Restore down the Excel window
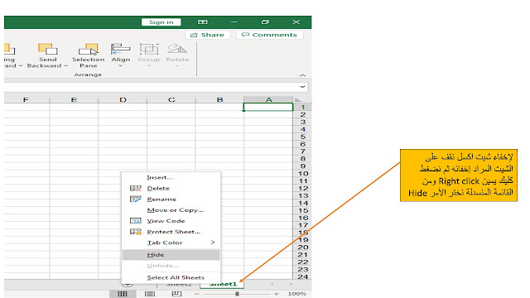This screenshot has width=530, height=298. 265,22
